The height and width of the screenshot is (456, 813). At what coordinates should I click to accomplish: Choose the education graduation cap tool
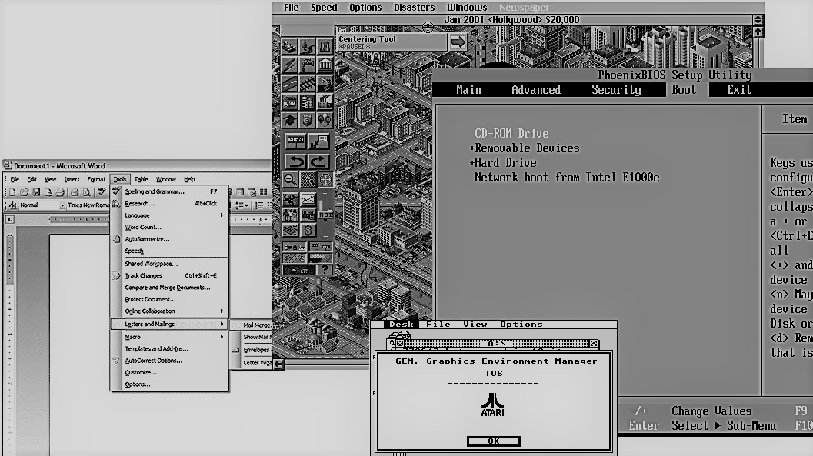(x=290, y=121)
